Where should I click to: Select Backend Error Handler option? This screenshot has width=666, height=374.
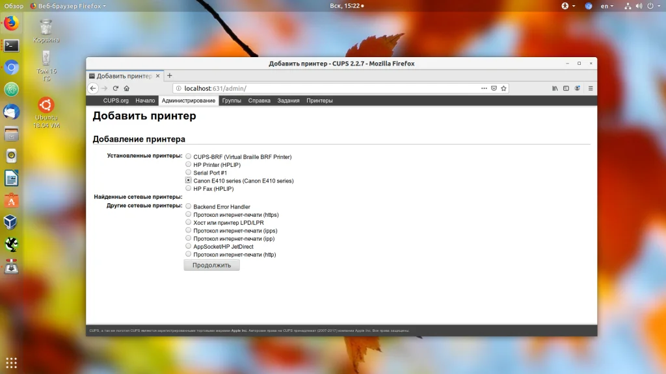click(x=188, y=206)
